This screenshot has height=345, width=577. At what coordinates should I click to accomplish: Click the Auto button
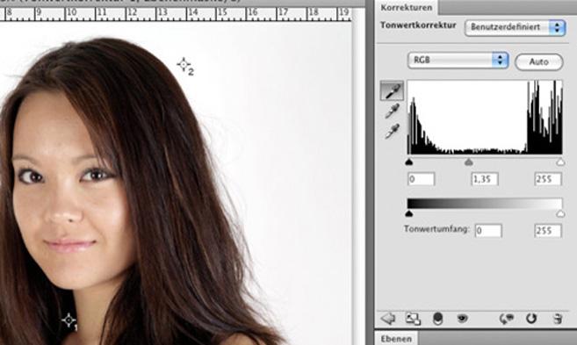[x=538, y=61]
